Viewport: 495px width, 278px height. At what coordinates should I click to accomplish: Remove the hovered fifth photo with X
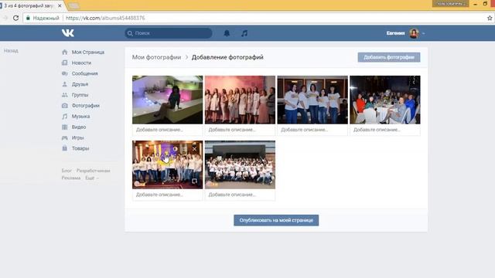coord(194,149)
